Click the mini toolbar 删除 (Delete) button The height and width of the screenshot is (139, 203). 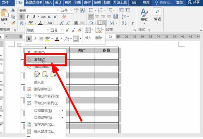pos(99,33)
